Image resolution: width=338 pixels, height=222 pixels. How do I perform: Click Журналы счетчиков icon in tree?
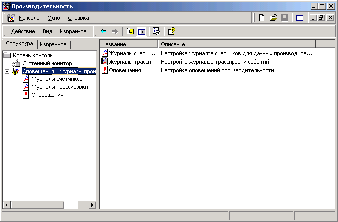pos(26,79)
